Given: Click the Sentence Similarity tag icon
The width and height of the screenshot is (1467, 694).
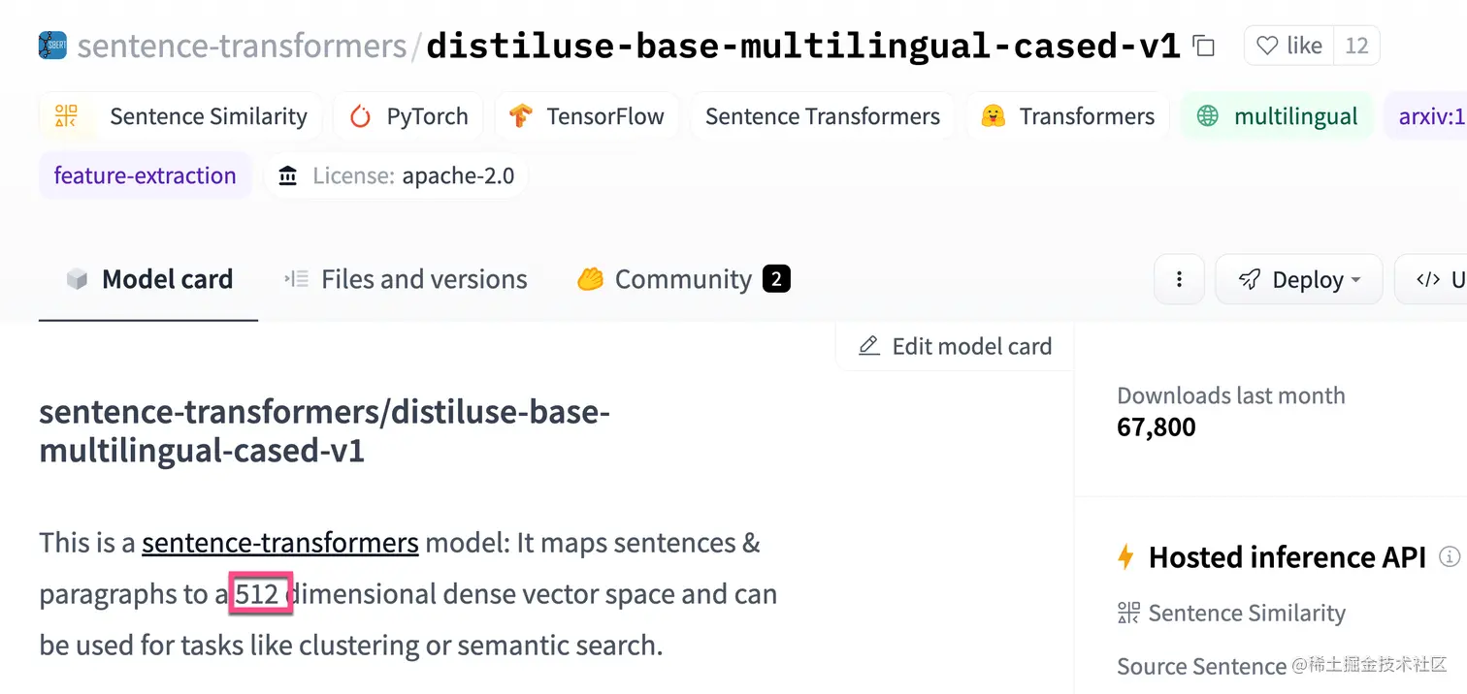Looking at the screenshot, I should 66,116.
